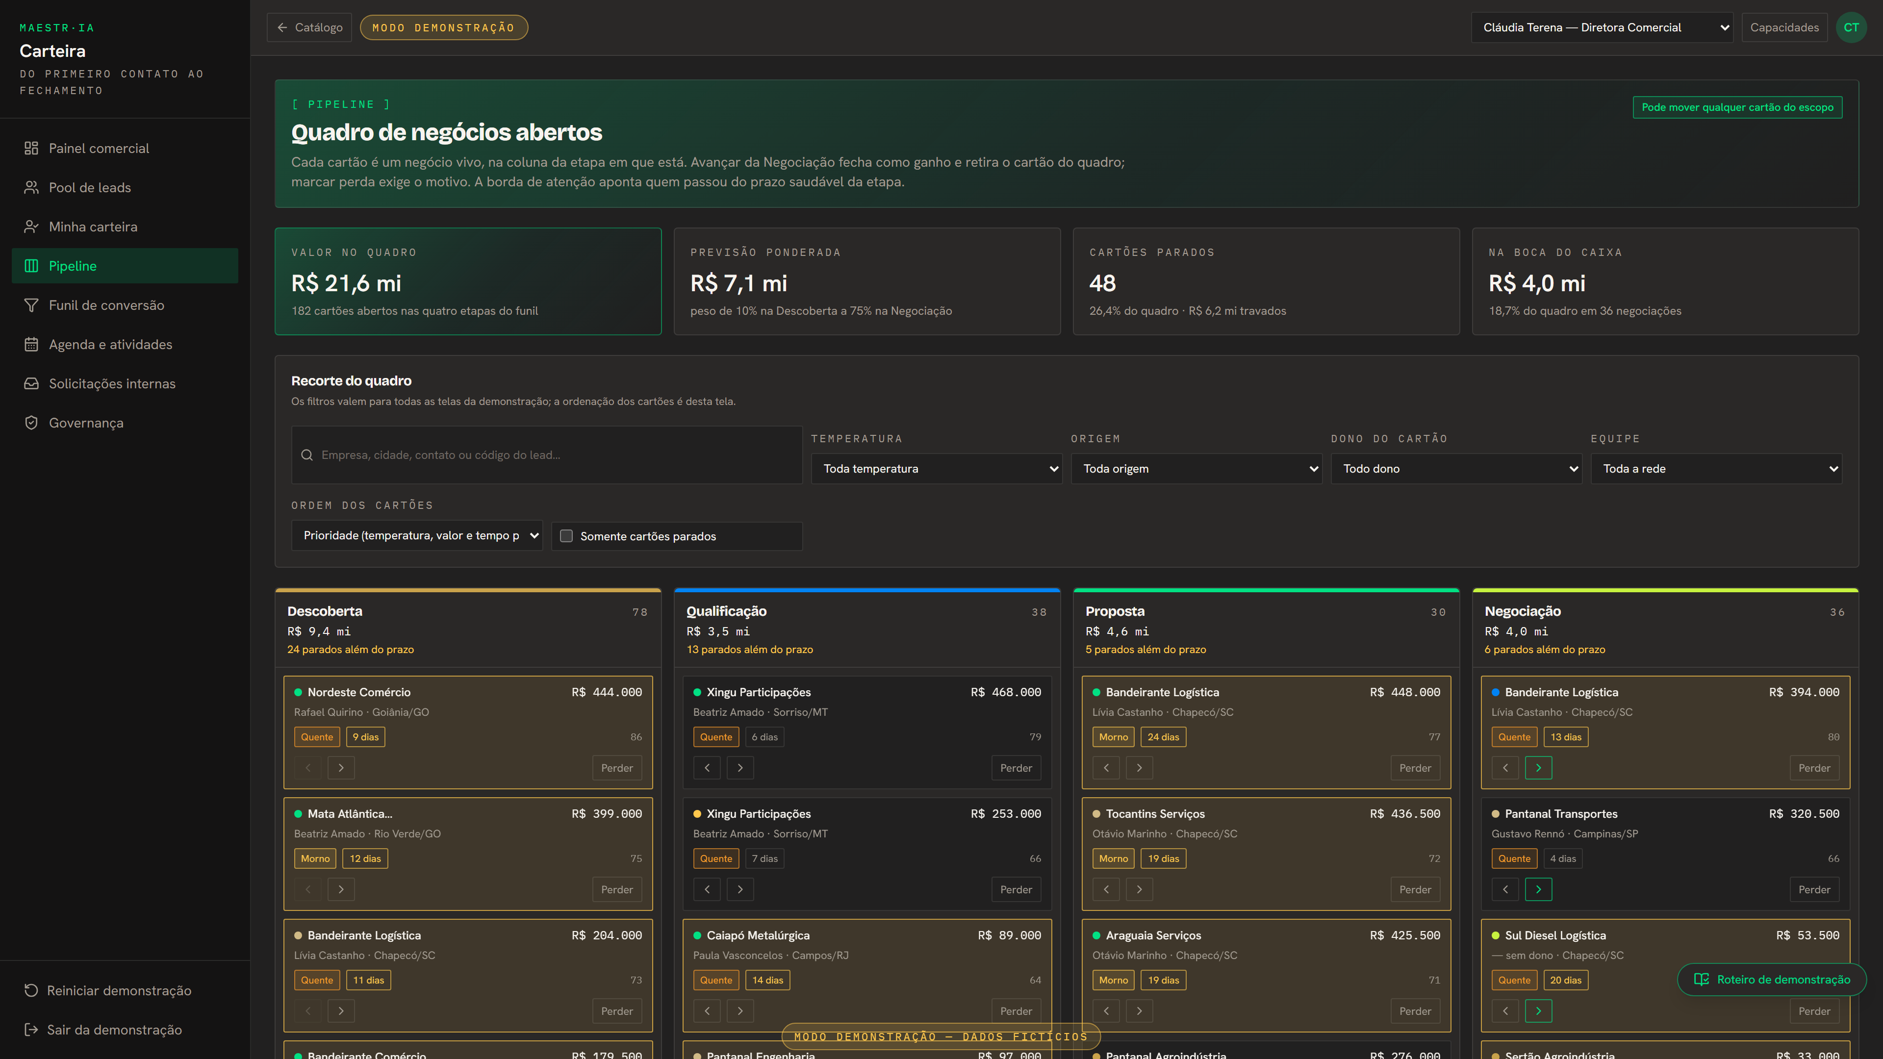This screenshot has height=1059, width=1883.
Task: Select the Pipeline sidebar item
Action: click(125, 266)
